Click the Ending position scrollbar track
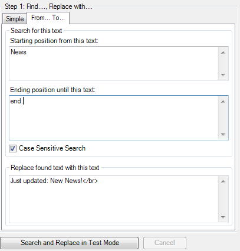The height and width of the screenshot is (251, 240). tap(223, 118)
